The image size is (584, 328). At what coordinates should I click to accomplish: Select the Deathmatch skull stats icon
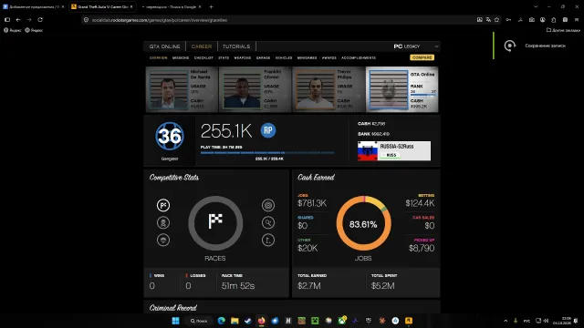[163, 222]
